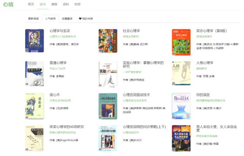Click the author line of 男人来自火星
Viewport: 244px width, 156px height.
pos(207,144)
